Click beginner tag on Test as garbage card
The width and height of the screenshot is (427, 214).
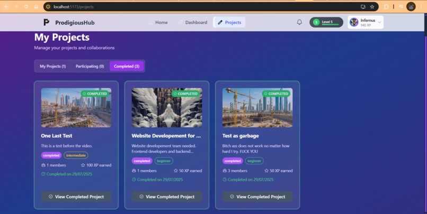click(255, 161)
